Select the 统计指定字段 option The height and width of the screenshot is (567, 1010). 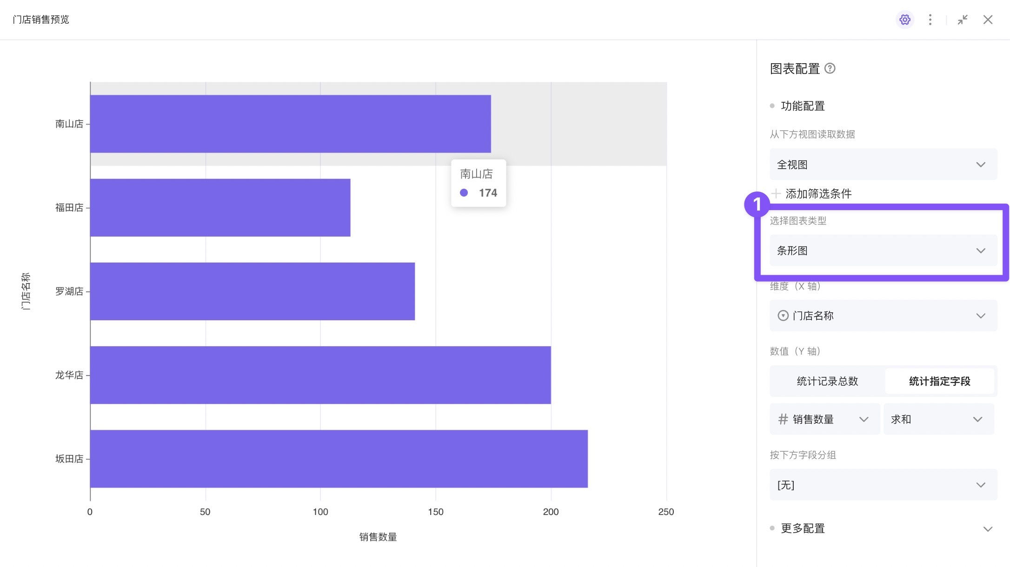[x=939, y=381]
